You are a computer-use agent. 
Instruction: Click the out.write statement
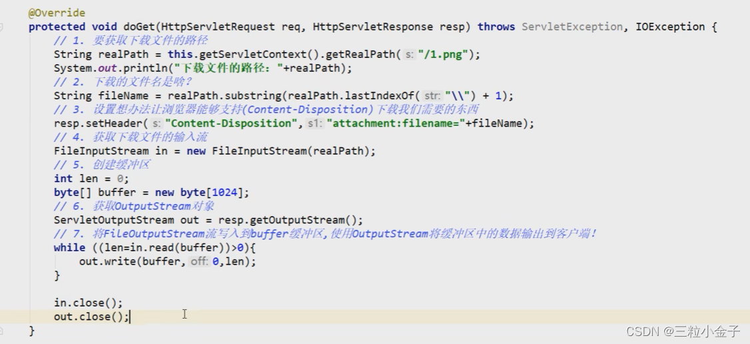tap(167, 262)
